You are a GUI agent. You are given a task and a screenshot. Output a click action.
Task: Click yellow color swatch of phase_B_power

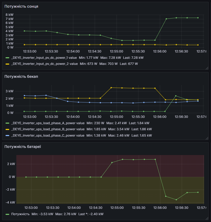pyautogui.click(x=7, y=129)
